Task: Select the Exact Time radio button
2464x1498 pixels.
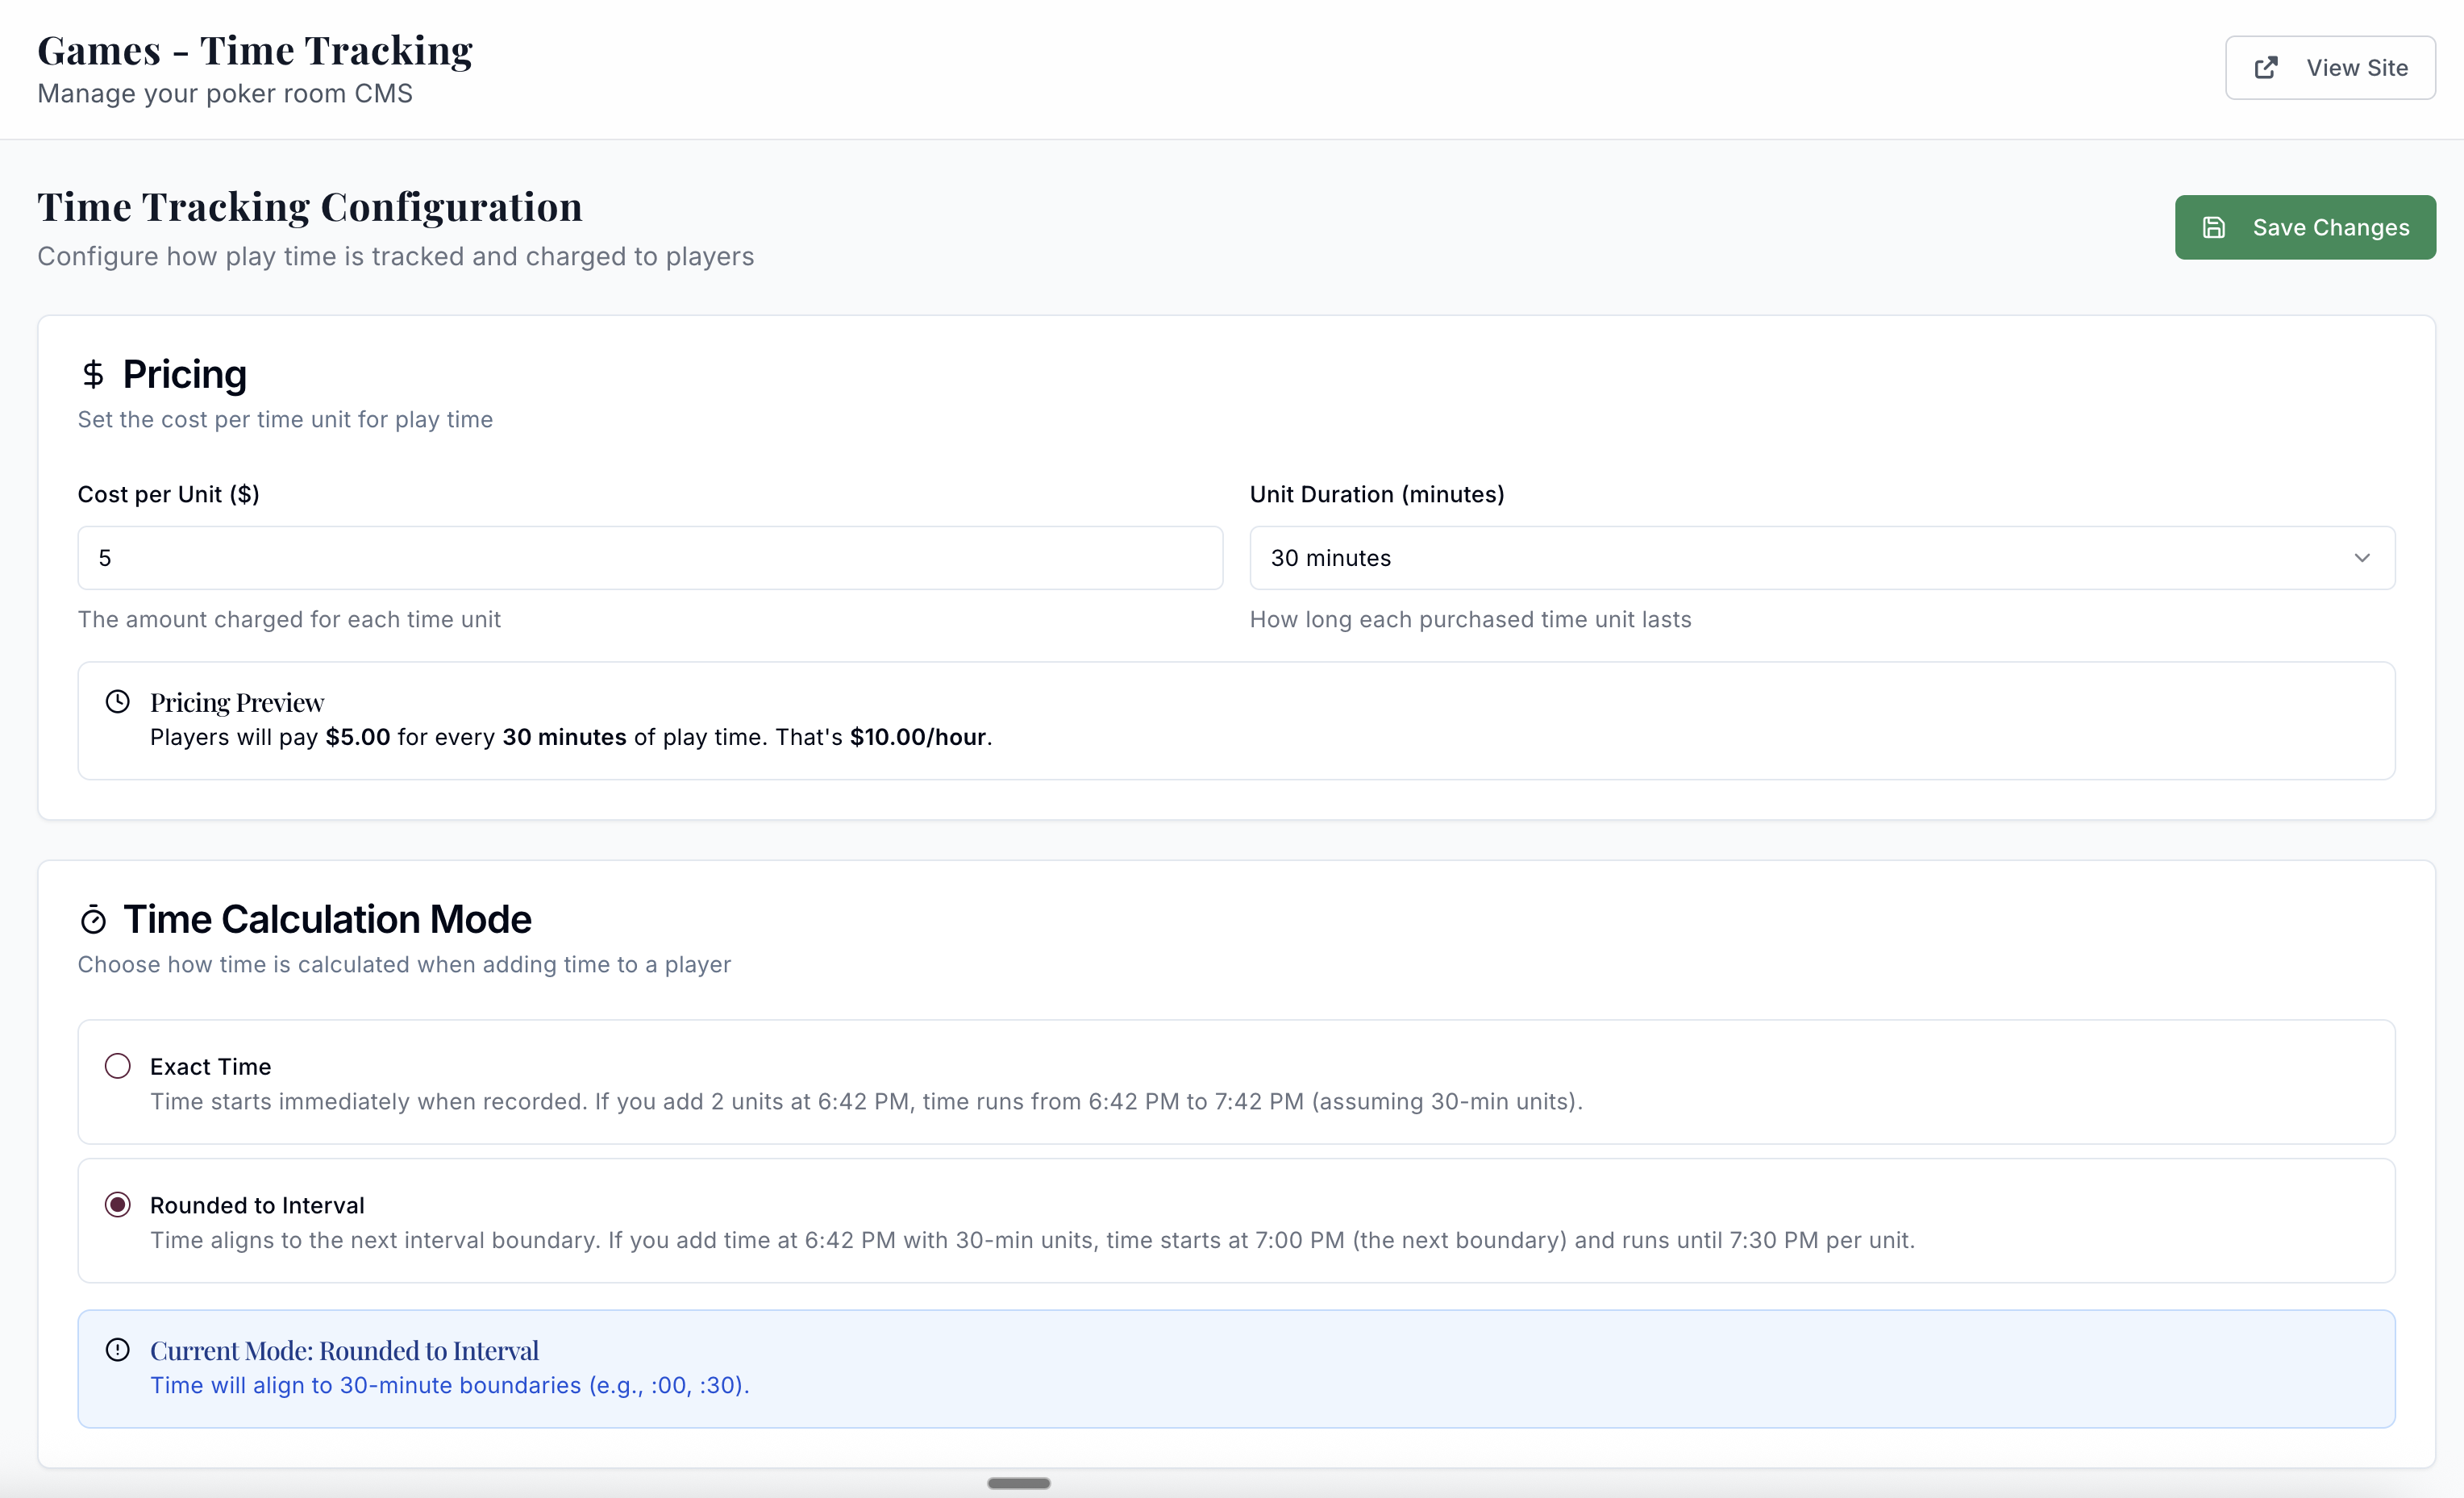Action: click(x=118, y=1066)
